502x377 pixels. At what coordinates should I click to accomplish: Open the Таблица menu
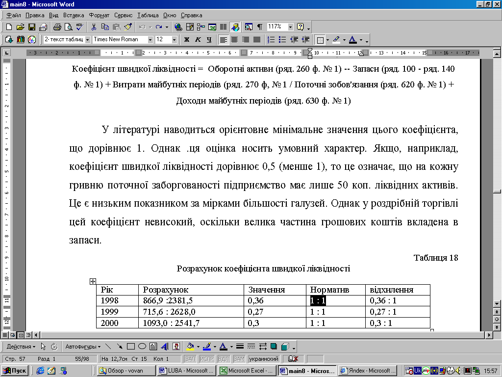pyautogui.click(x=148, y=15)
